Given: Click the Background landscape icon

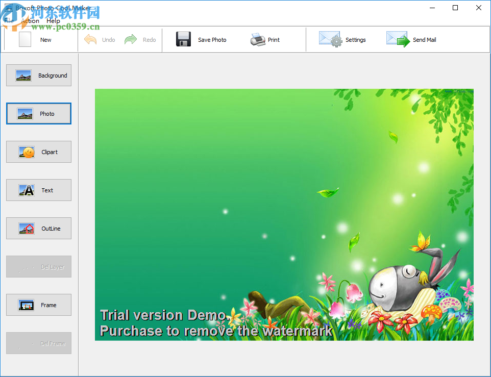Looking at the screenshot, I should [23, 76].
